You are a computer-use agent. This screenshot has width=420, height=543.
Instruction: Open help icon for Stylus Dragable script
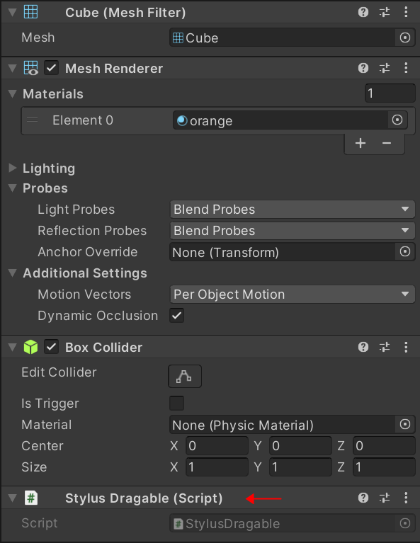pos(363,498)
